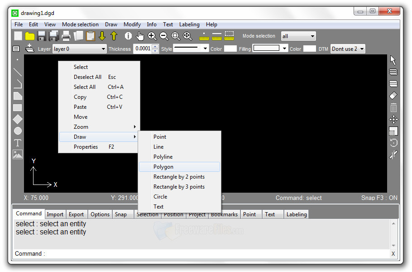Image resolution: width=412 pixels, height=272 pixels.
Task: Select the Text T tool
Action: 18,143
